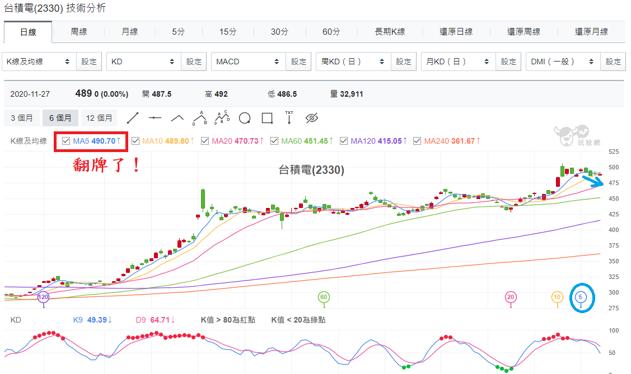The height and width of the screenshot is (374, 631).
Task: Select the horizontal line drawing tool
Action: 155,118
